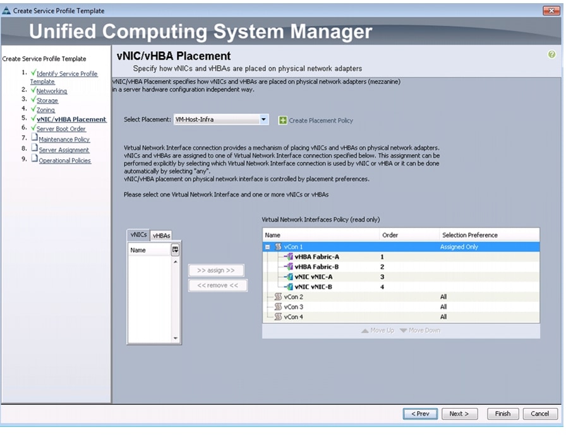The width and height of the screenshot is (566, 444).
Task: Switch to the vHBAs tab
Action: [x=161, y=236]
